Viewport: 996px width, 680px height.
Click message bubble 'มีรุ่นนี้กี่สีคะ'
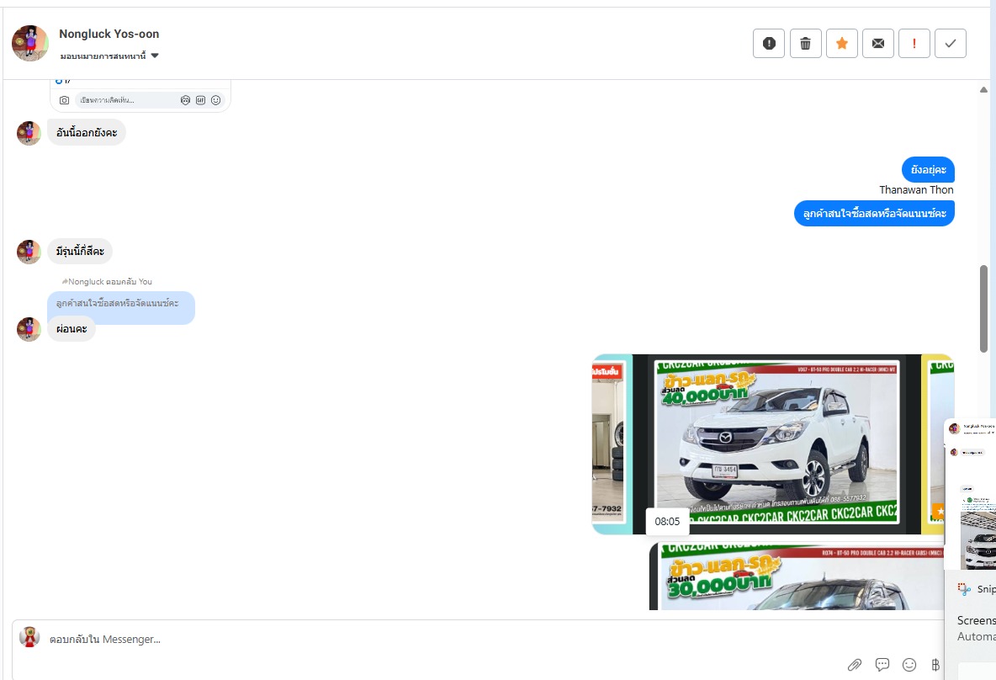point(80,251)
